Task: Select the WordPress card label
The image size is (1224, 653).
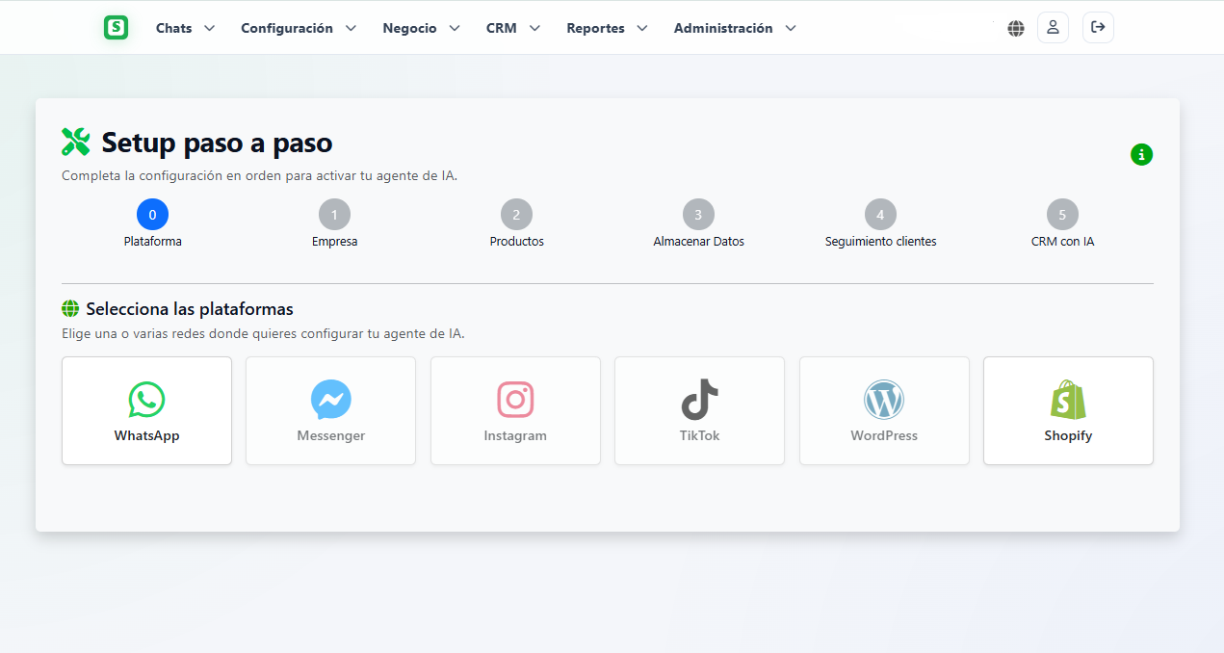Action: [x=884, y=435]
